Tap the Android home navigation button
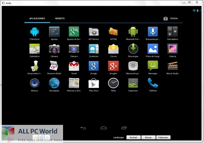Viewport: 204px width, 143px height. [104, 128]
